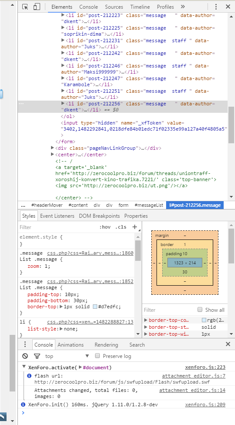Open stylesheet link ending 1482288827:13
This screenshot has height=425, width=235.
[x=90, y=322]
